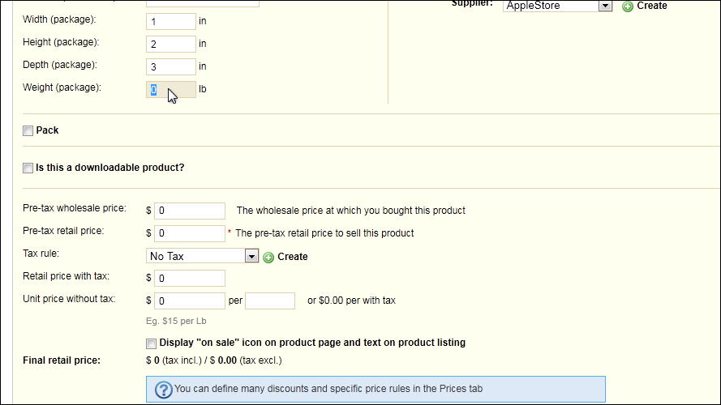Screen dimensions: 721x405
Task: Click the Retail price with tax field
Action: (190, 279)
